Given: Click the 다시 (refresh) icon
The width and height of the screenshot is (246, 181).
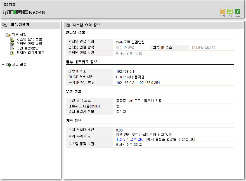Looking at the screenshot, I should (x=222, y=11).
